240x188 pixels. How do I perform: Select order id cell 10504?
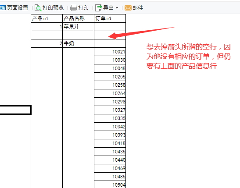[x=110, y=184]
